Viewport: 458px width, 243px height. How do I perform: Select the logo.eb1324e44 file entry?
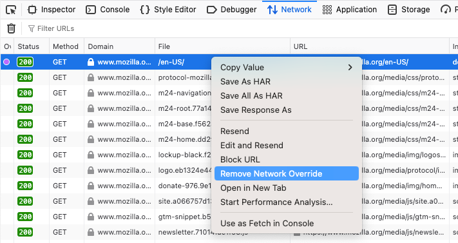tap(185, 170)
